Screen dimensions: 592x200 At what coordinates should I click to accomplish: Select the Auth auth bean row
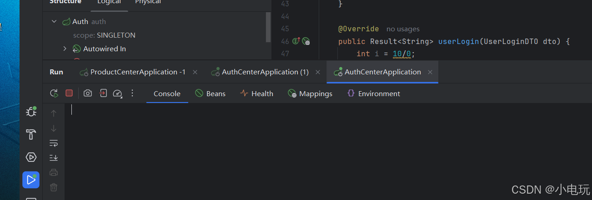point(155,21)
